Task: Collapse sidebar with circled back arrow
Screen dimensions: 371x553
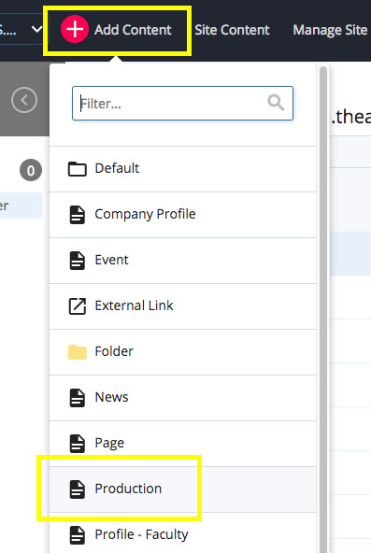Action: (x=24, y=100)
